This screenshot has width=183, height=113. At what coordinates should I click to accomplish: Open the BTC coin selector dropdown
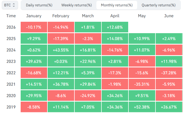(x=10, y=5)
